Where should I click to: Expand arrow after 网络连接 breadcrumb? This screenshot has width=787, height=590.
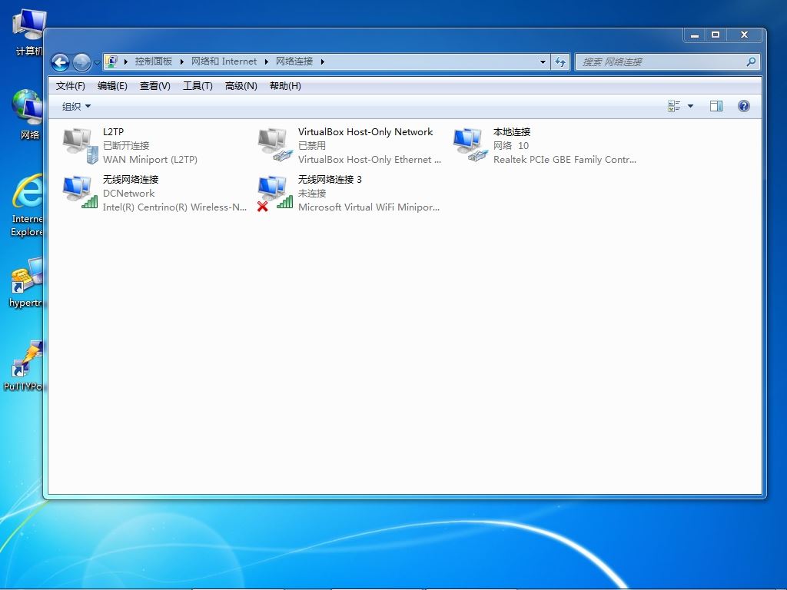pos(322,61)
